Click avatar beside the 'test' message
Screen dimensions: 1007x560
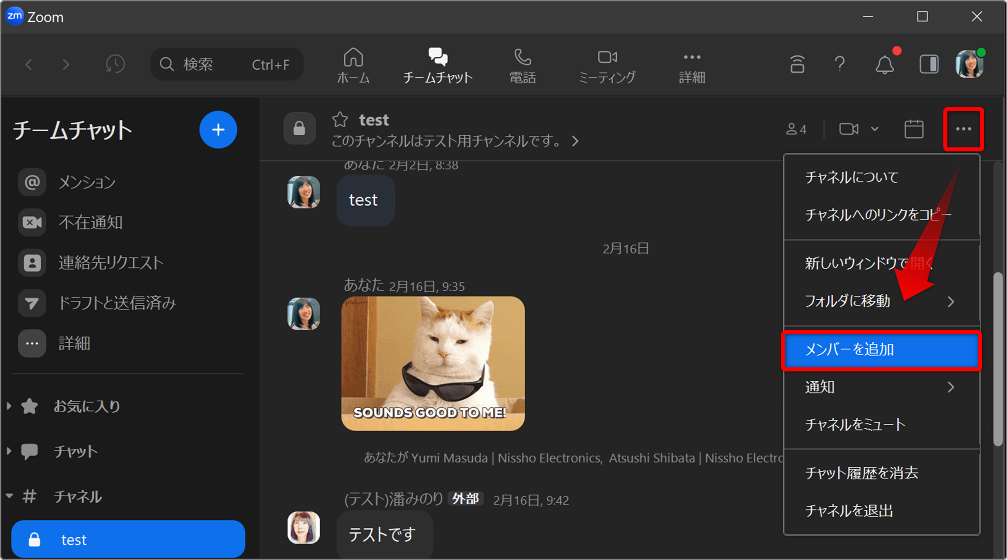click(x=303, y=192)
